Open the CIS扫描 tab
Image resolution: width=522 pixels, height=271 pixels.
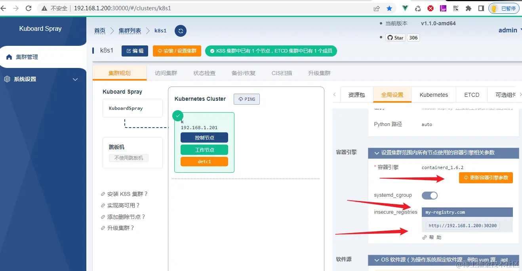pyautogui.click(x=282, y=73)
